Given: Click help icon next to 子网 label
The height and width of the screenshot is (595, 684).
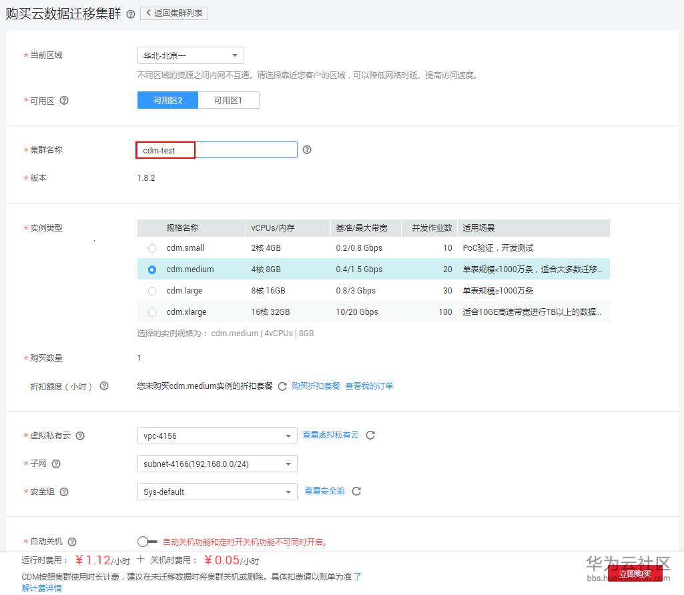Looking at the screenshot, I should pos(56,464).
